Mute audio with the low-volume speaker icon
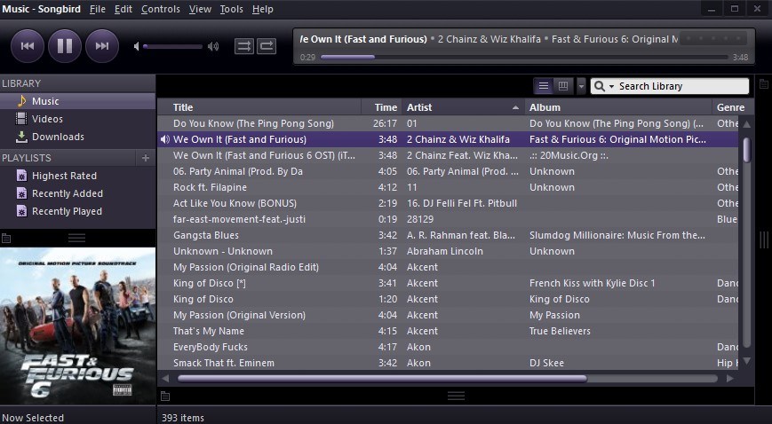Screen dimensions: 772x424 coord(137,46)
